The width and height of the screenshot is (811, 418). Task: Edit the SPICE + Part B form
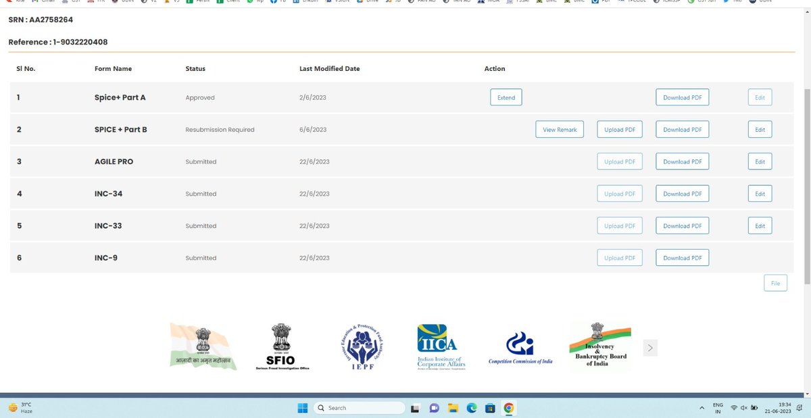pyautogui.click(x=760, y=130)
